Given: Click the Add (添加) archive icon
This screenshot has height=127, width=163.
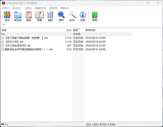Looking at the screenshot, I should [x=7, y=16].
